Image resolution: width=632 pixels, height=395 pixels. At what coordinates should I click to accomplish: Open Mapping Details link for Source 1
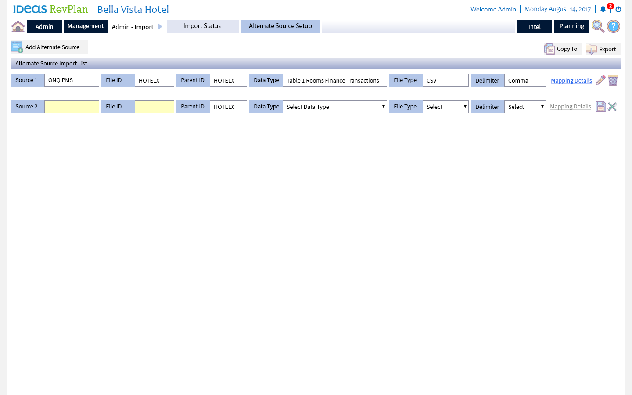point(571,81)
